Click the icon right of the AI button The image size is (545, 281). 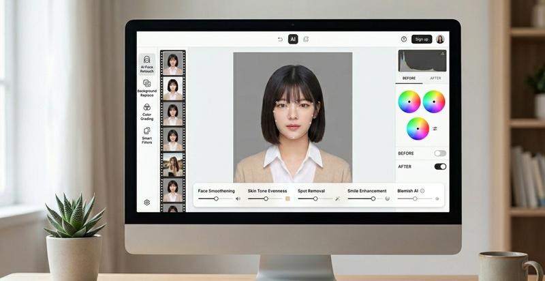tap(306, 40)
